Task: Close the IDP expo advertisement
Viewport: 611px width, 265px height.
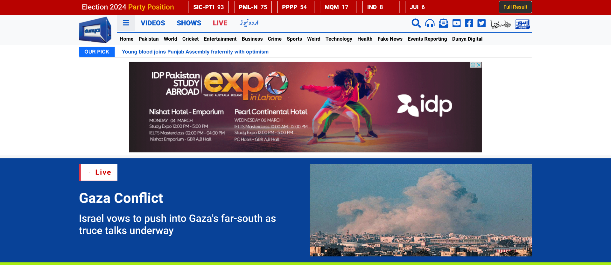Action: pos(479,65)
